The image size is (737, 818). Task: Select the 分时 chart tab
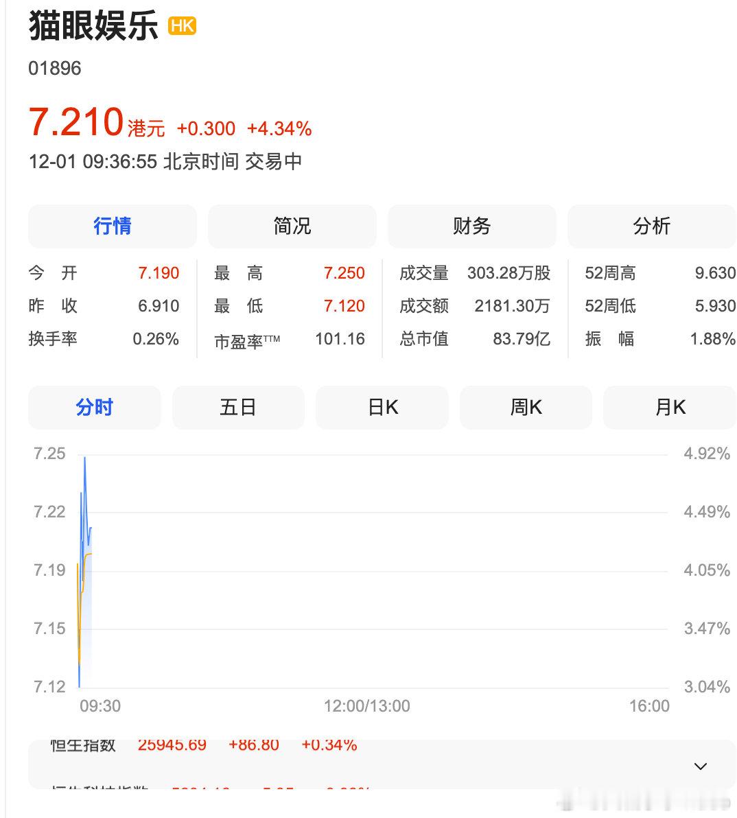pos(95,408)
